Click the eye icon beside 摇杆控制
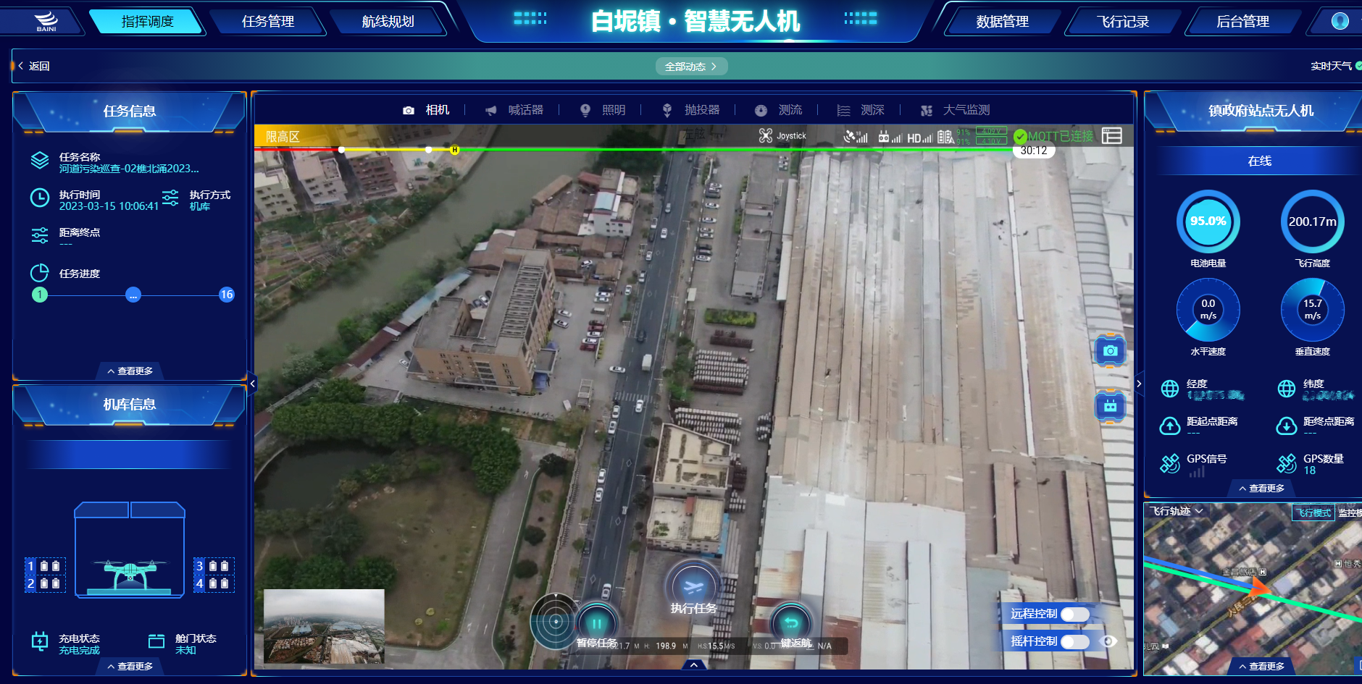This screenshot has width=1362, height=684. (x=1108, y=641)
